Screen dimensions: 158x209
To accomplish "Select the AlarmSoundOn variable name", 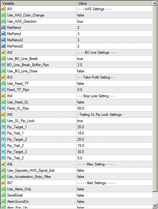I will click(18, 202).
